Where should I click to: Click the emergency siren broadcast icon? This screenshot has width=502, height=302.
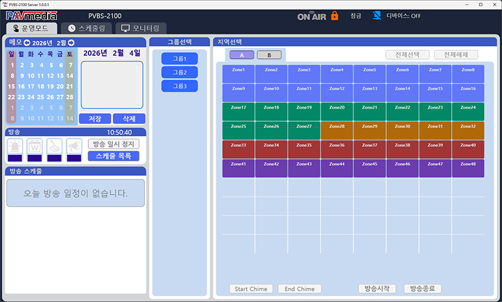[x=14, y=146]
